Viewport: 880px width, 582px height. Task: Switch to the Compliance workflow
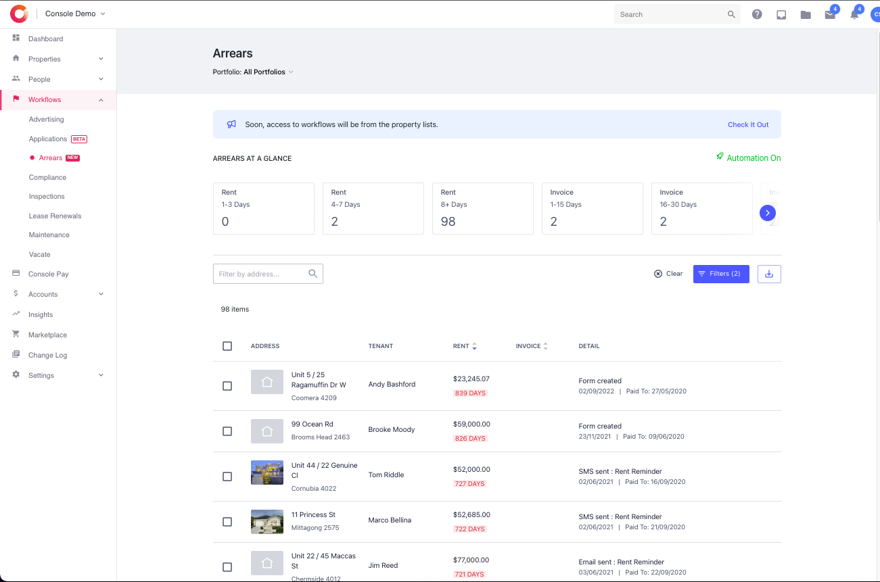pyautogui.click(x=47, y=177)
